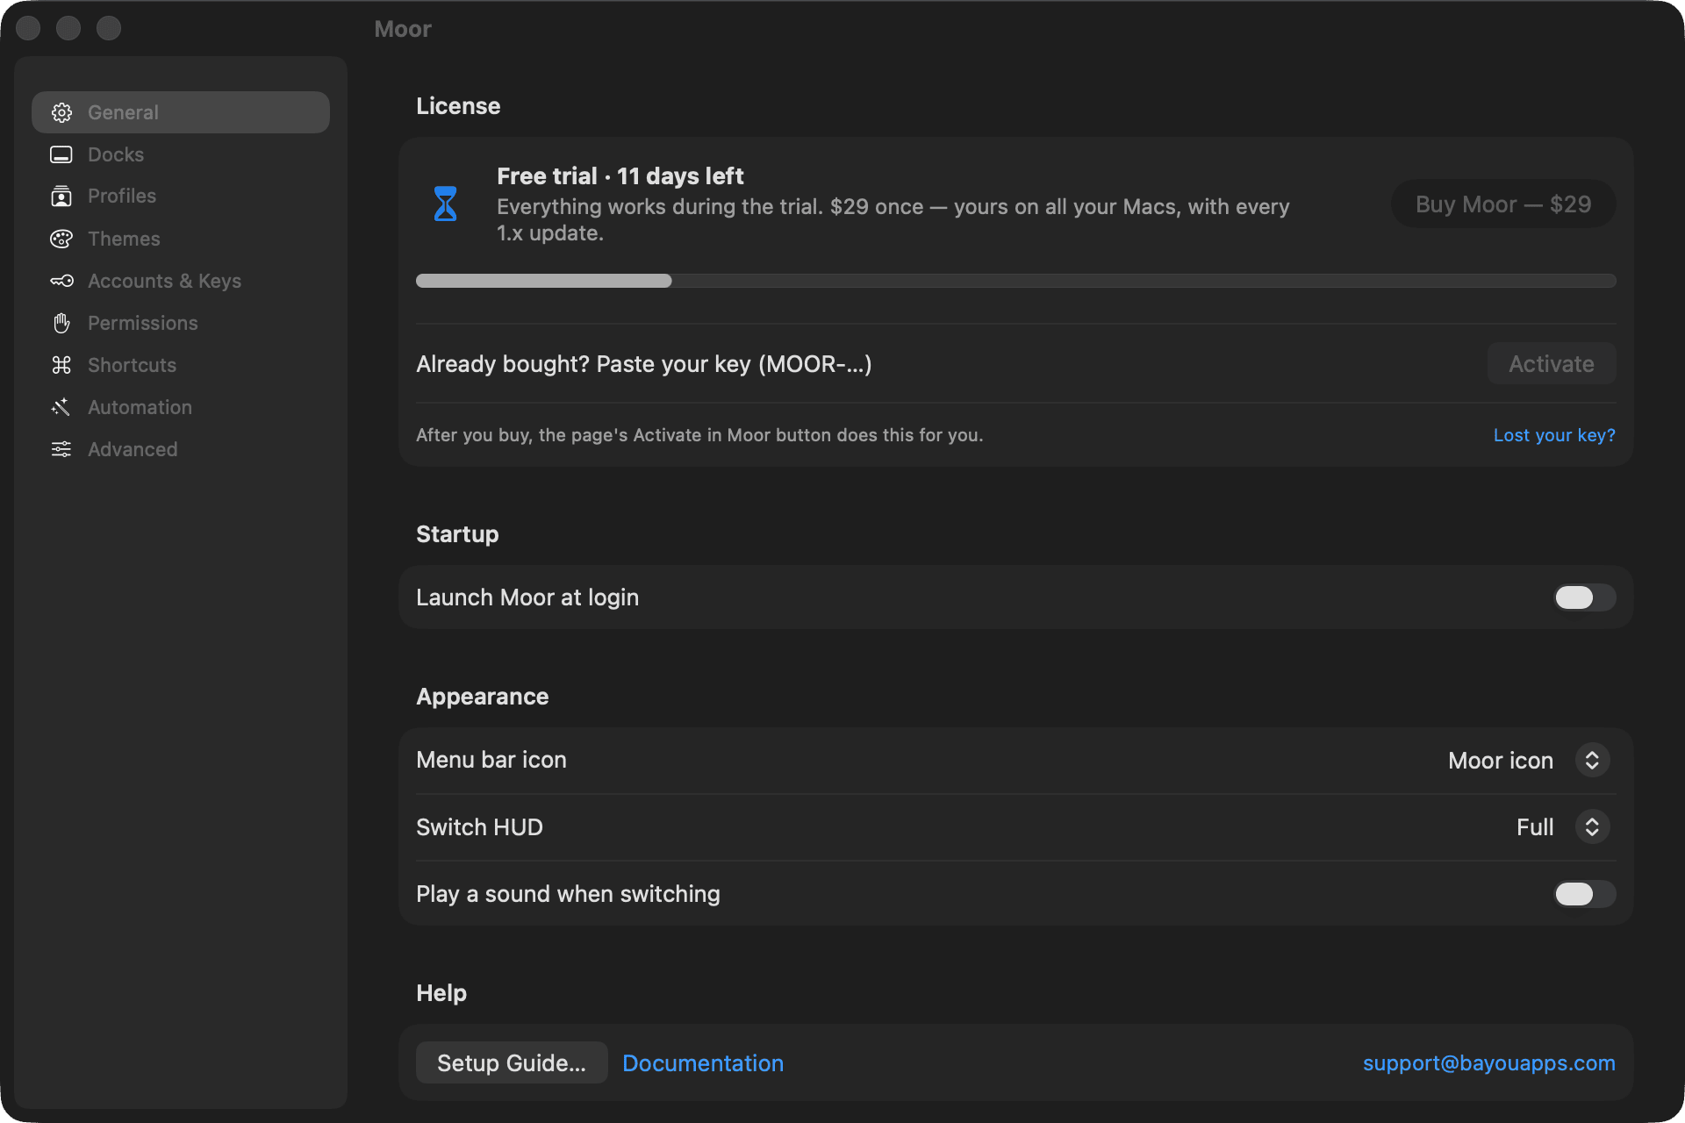This screenshot has height=1123, width=1685.
Task: Open the Shortcuts label in sidebar
Action: pyautogui.click(x=132, y=365)
